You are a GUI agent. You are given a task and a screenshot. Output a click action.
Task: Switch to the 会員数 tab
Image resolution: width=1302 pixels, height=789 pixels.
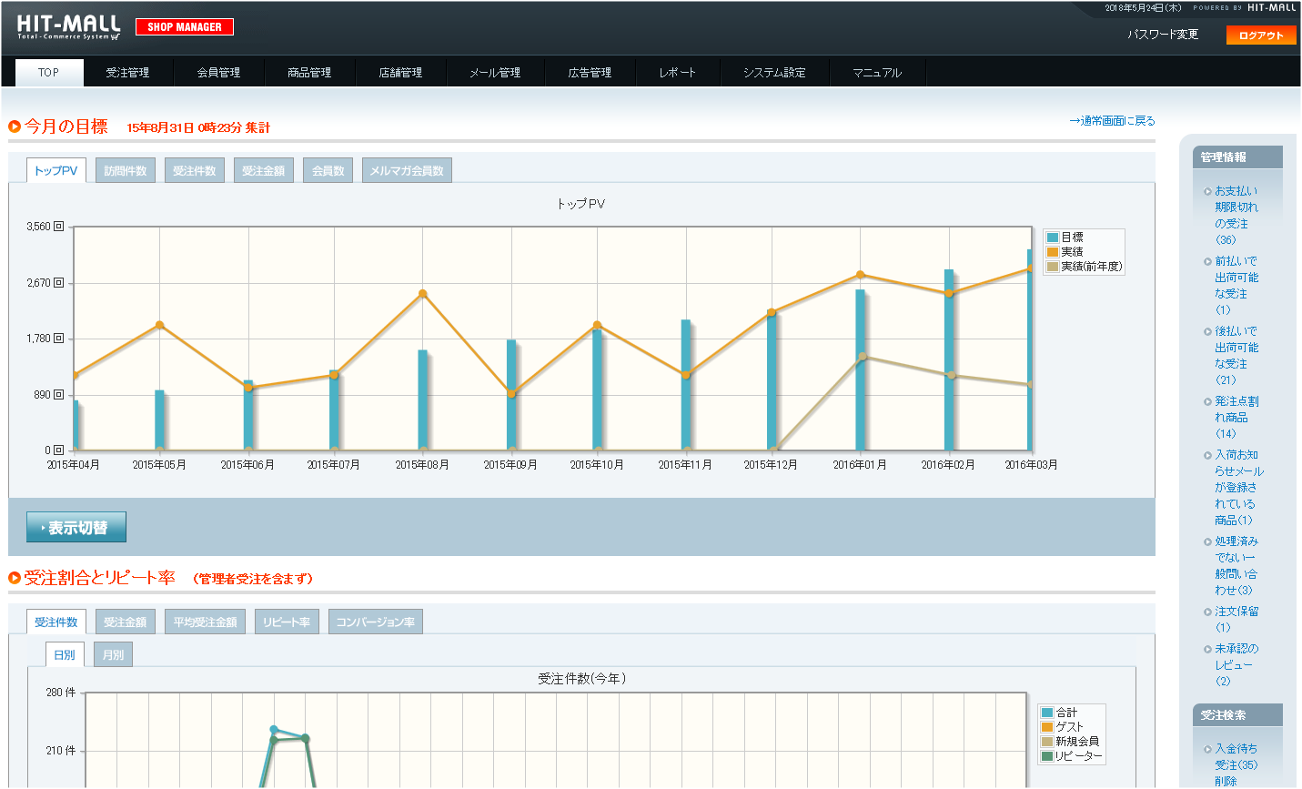(x=328, y=170)
